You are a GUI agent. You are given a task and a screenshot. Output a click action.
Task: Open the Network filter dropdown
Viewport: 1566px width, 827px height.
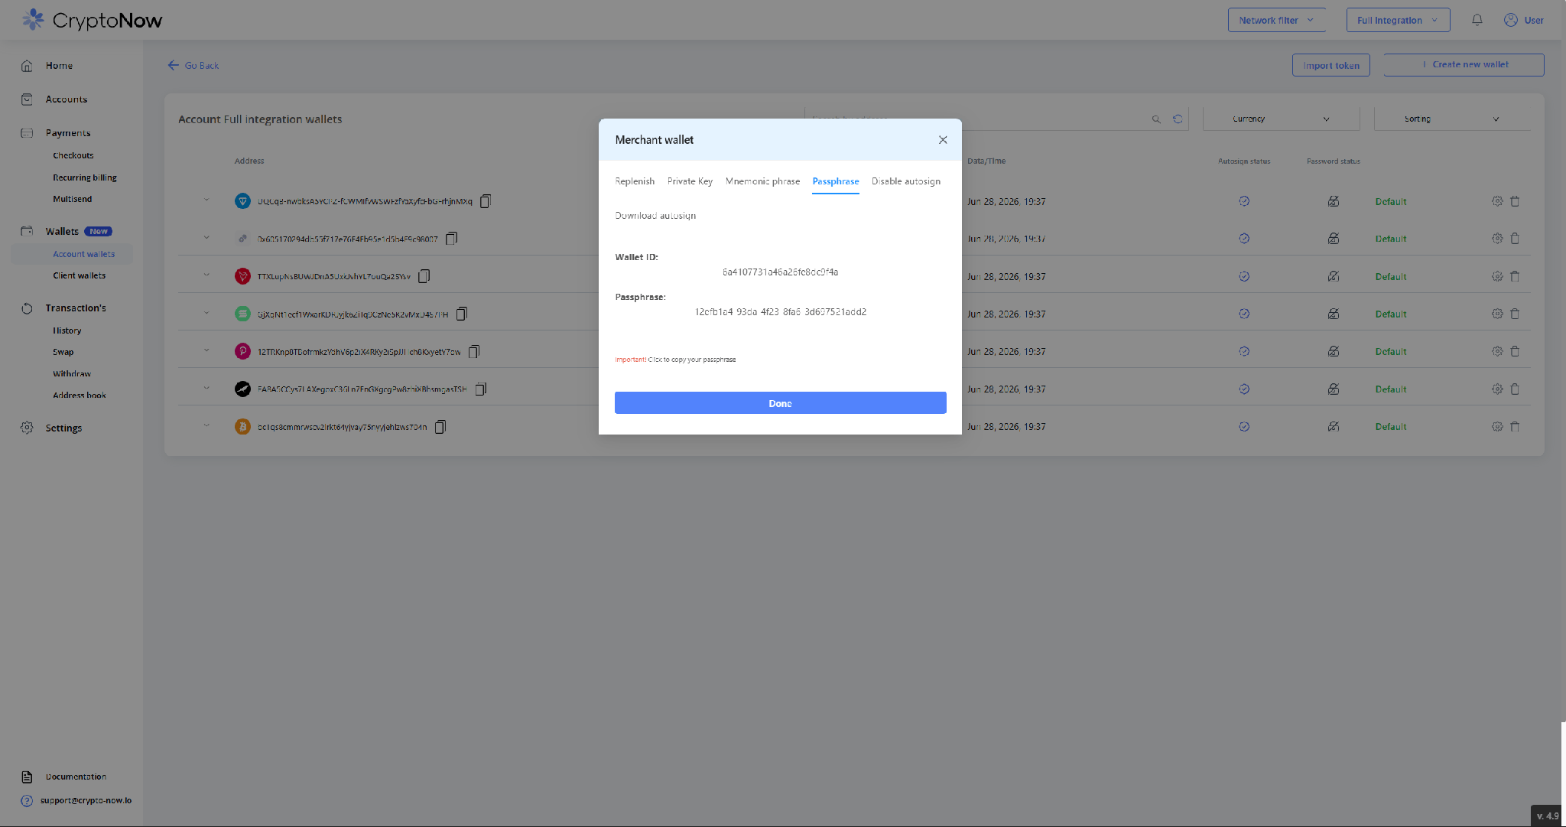click(x=1277, y=21)
